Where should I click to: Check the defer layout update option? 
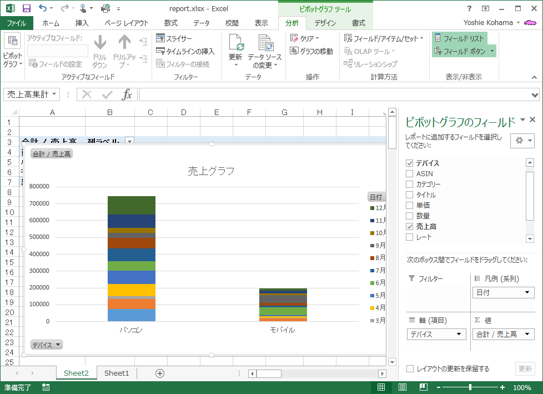(410, 369)
